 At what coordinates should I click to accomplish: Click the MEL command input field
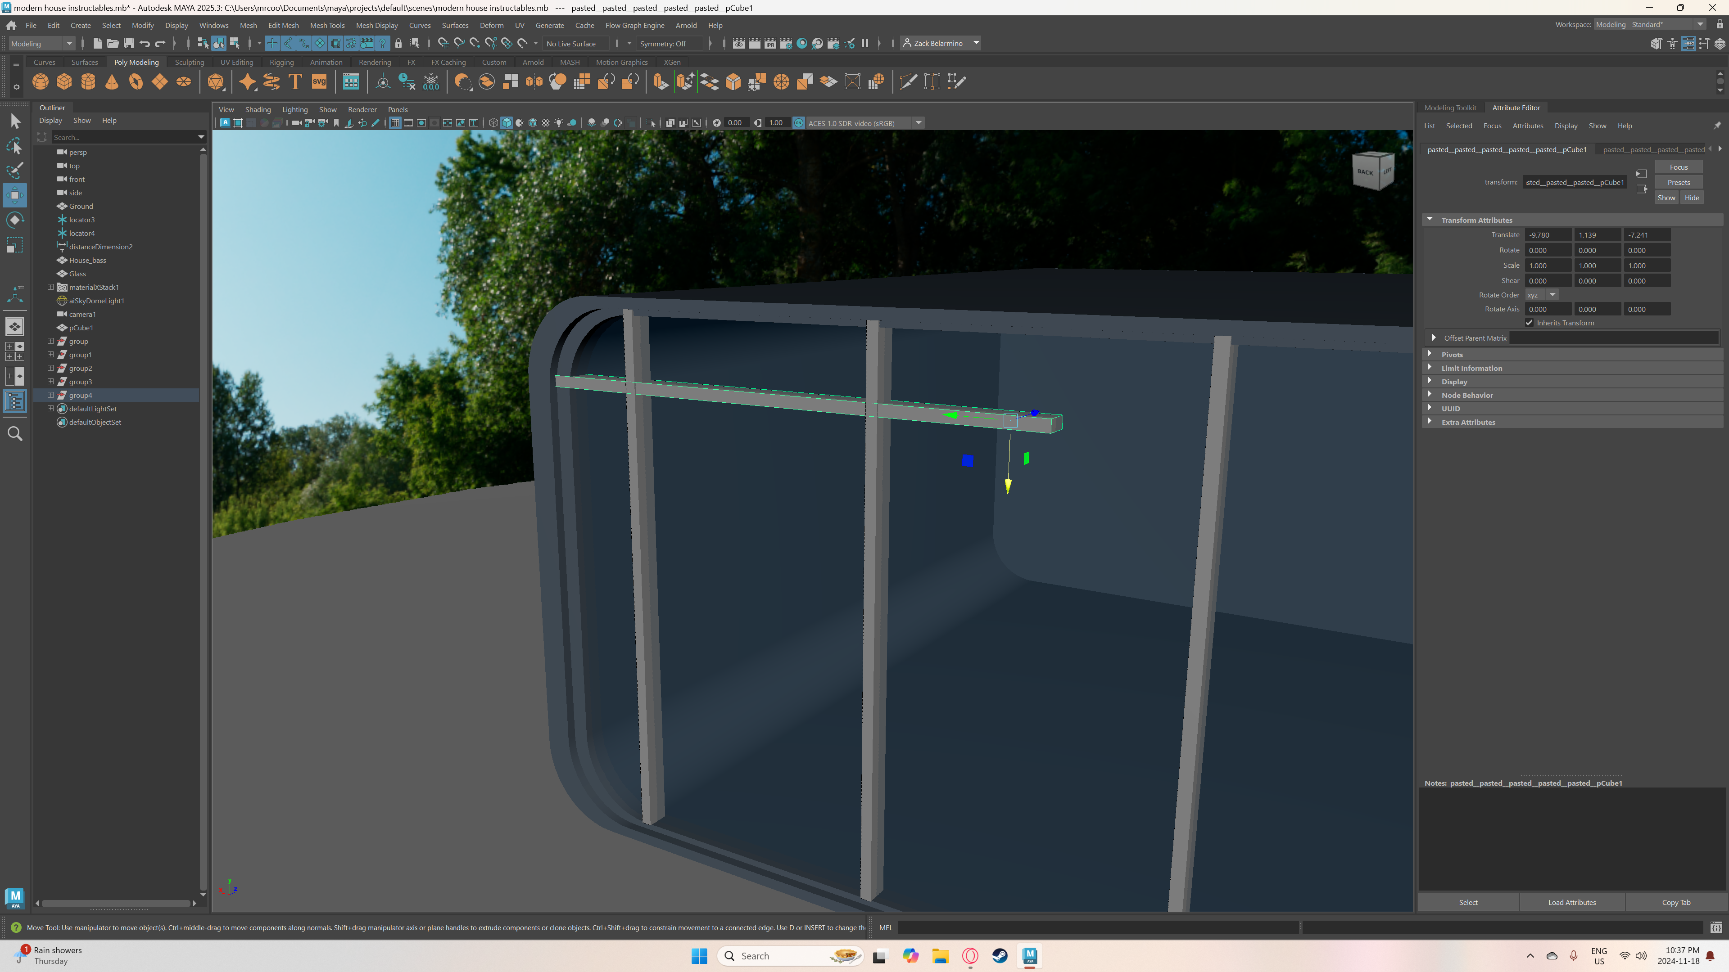point(1098,928)
